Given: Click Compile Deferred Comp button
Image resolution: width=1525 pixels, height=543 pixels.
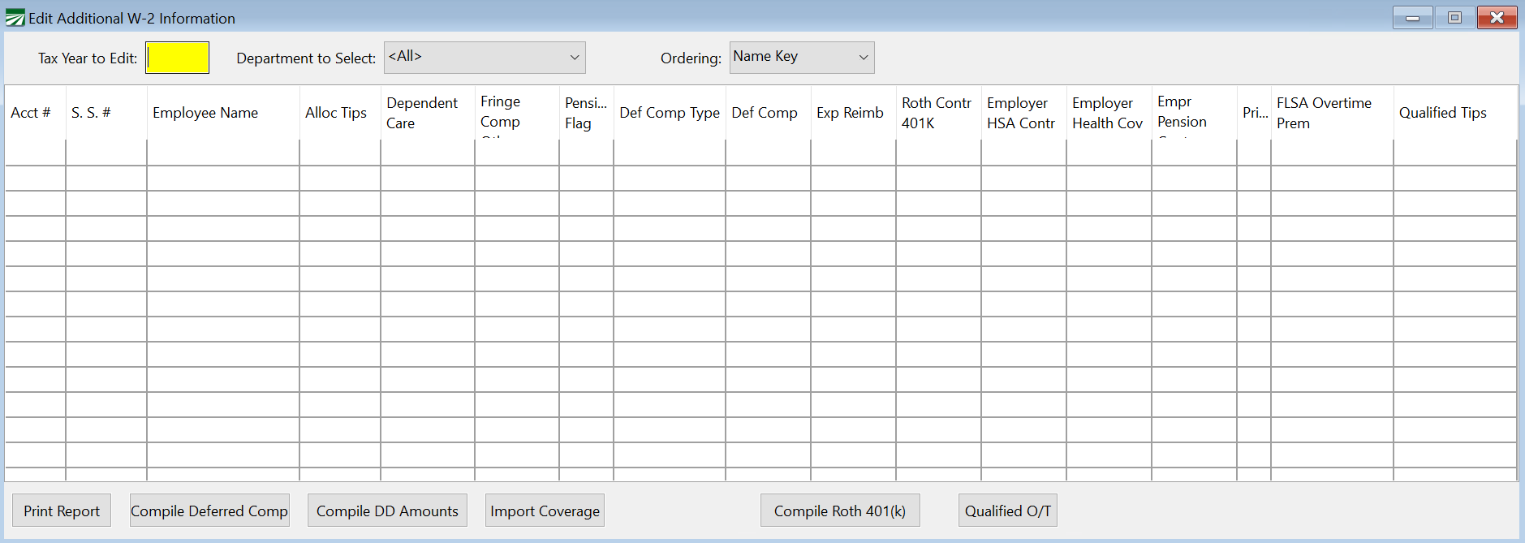Looking at the screenshot, I should pyautogui.click(x=209, y=511).
